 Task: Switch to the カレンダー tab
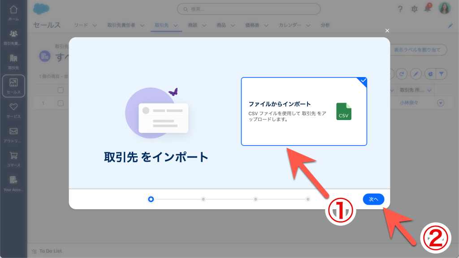click(290, 25)
